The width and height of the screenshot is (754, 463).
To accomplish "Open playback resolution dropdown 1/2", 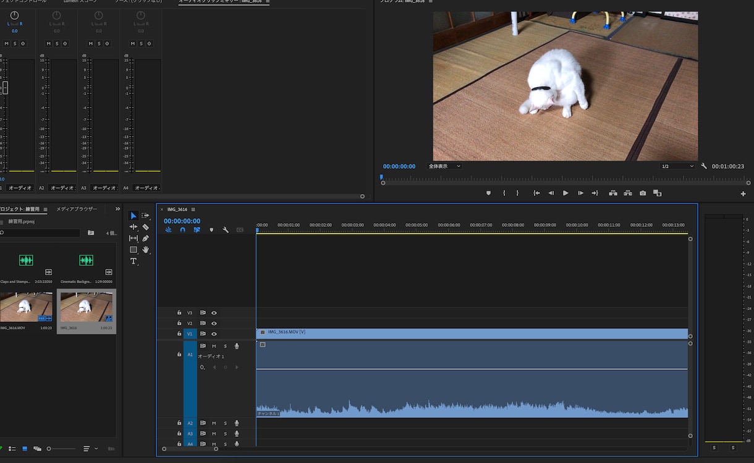I will 677,166.
